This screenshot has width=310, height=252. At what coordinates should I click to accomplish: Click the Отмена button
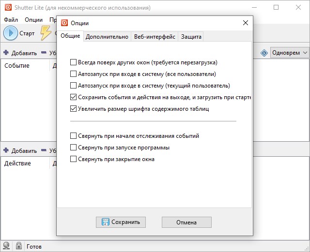click(x=186, y=222)
